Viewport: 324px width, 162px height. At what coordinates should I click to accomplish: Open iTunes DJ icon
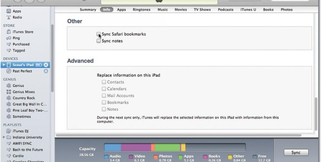coord(9,131)
